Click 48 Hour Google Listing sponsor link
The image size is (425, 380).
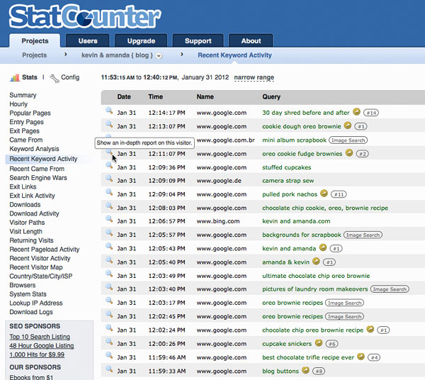(x=42, y=345)
